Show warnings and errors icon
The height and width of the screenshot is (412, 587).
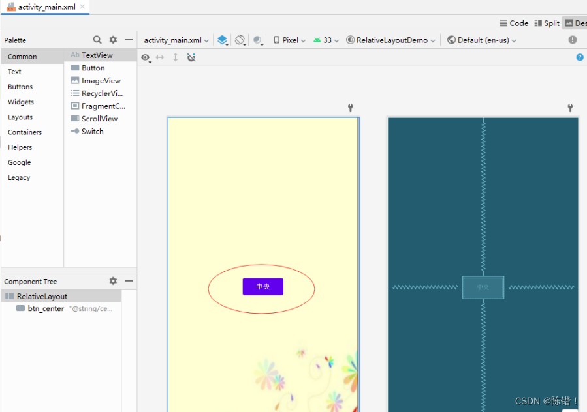coord(573,40)
